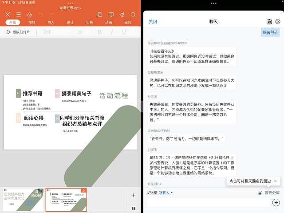Tap the 灵魂是种子 chat message

192,83
